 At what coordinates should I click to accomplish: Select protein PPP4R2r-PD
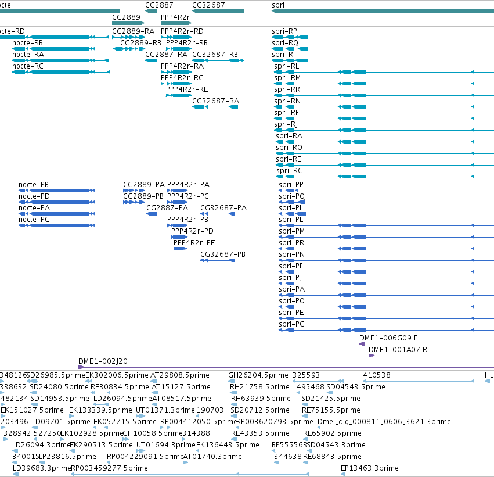tap(192, 231)
